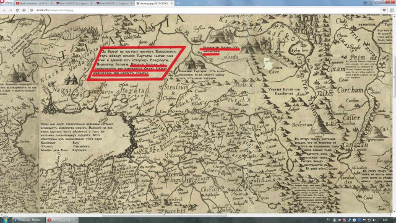Click the 'Carazan' label on map
The height and width of the screenshot is (223, 396).
(x=355, y=145)
